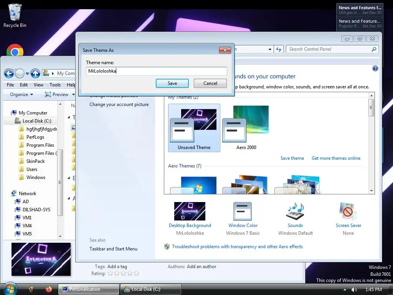This screenshot has width=393, height=295.
Task: Open the recent pages dropdown in Explorer
Action: (x=27, y=74)
